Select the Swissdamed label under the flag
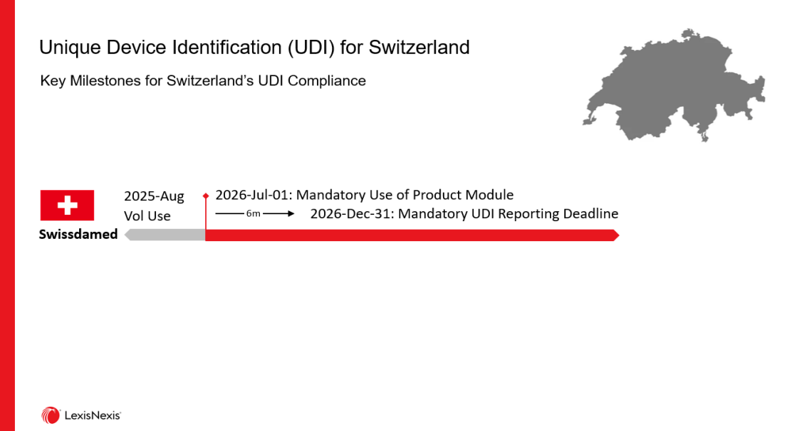The image size is (787, 431). [78, 234]
